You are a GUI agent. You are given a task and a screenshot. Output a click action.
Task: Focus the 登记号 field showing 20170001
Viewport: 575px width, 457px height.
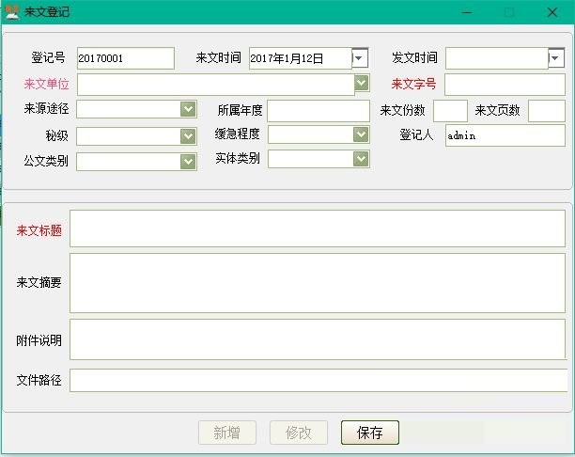tap(125, 58)
